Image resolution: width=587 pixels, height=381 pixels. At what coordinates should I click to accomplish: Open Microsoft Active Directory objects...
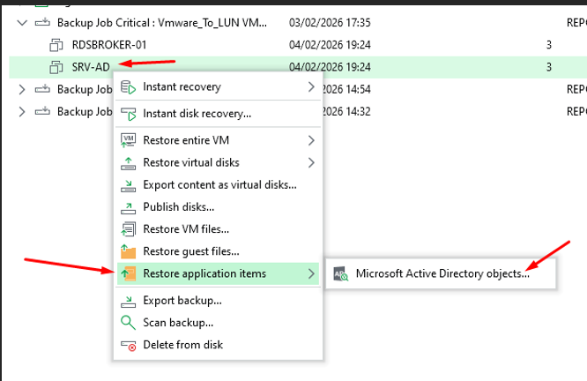441,274
